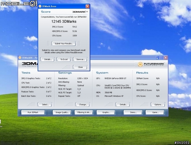191x145 pixels.
Task: Launch the Demo button
Action: point(133,113)
